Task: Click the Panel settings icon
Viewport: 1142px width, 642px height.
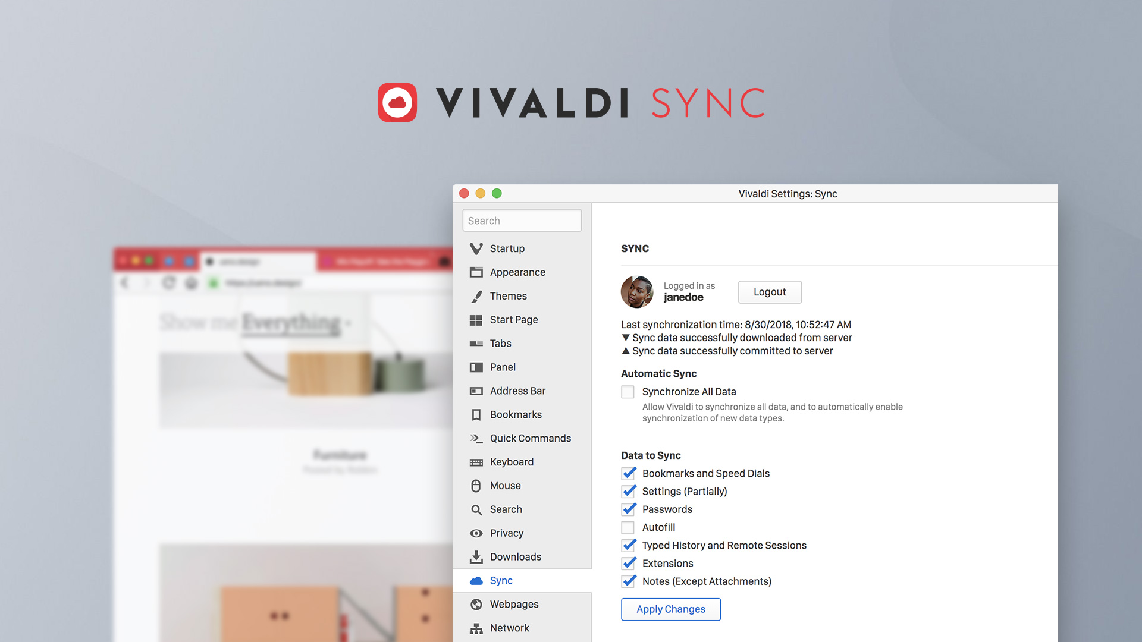Action: (x=477, y=366)
